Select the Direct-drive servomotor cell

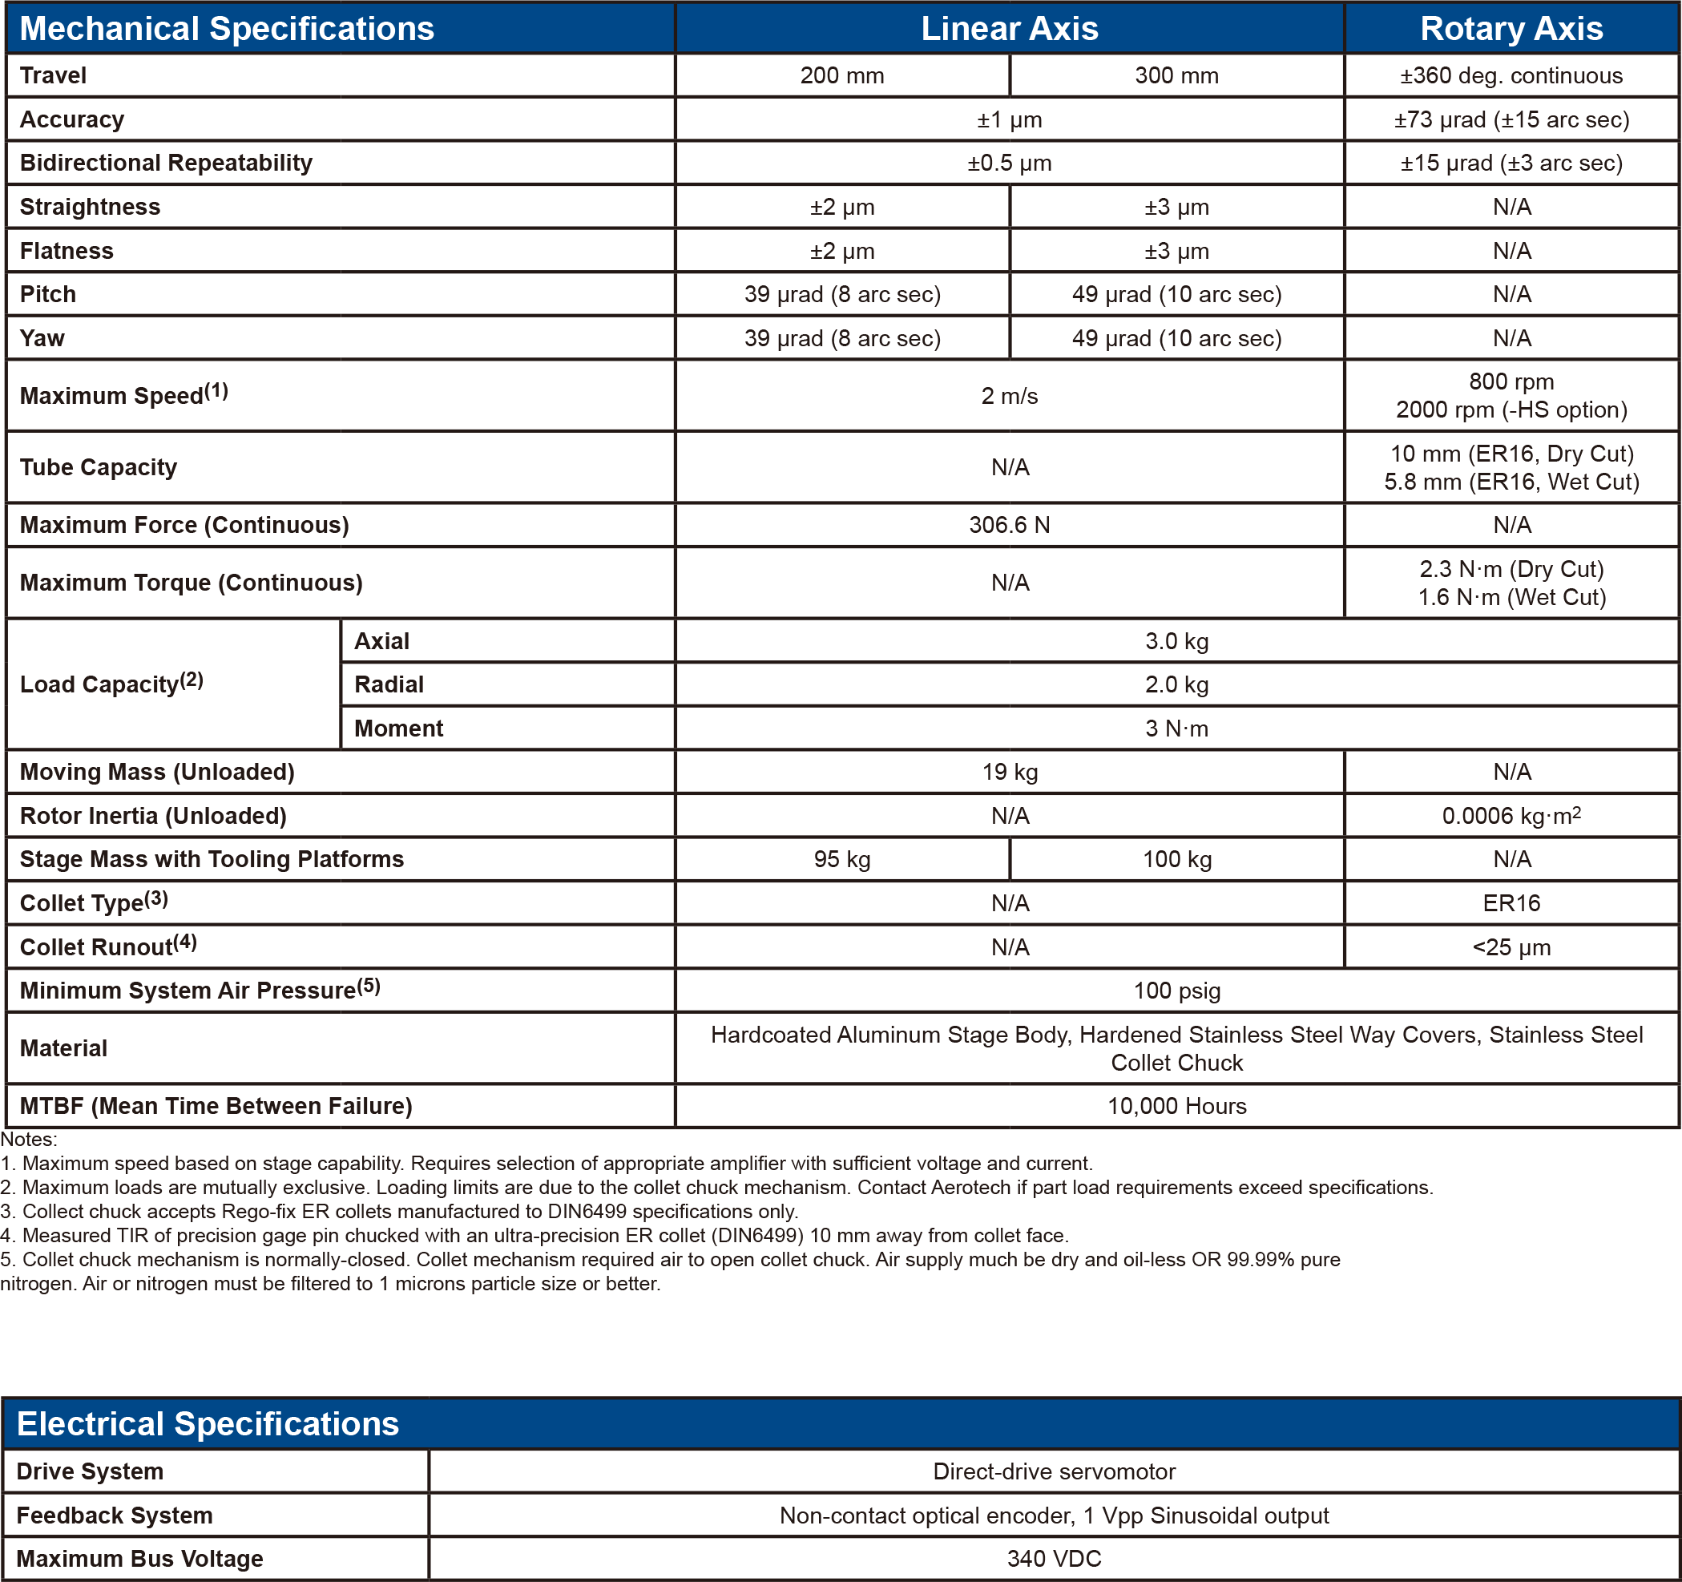point(1054,1471)
